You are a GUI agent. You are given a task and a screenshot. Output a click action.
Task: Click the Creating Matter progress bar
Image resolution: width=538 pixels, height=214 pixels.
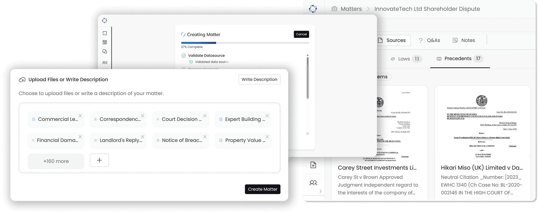(245, 43)
